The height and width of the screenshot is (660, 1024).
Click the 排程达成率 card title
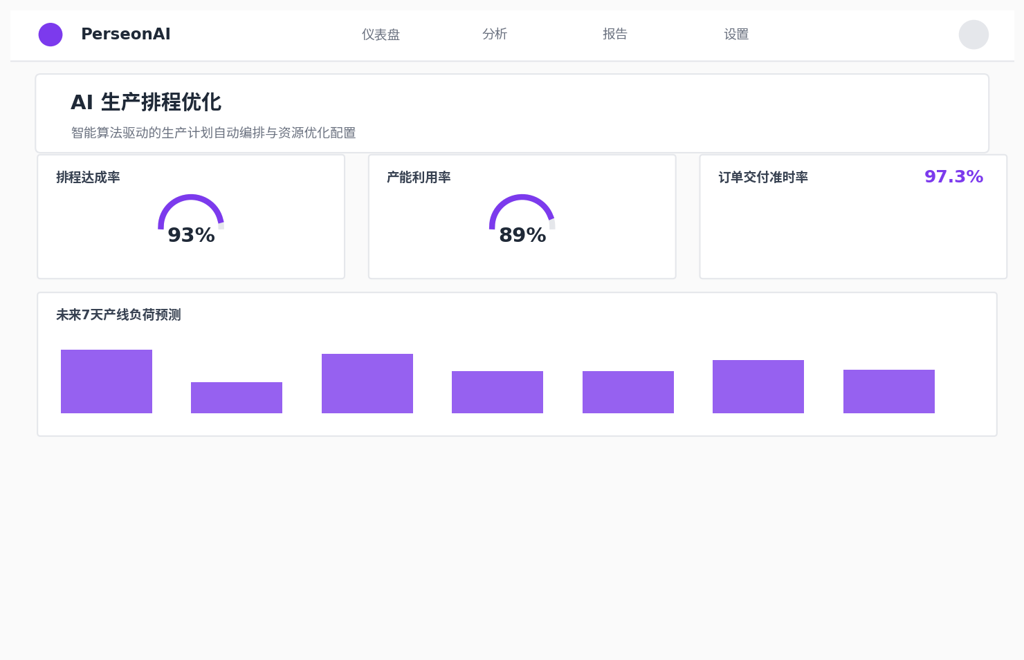click(88, 178)
